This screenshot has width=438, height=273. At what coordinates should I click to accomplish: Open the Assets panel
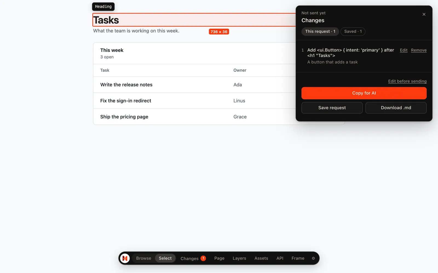click(x=261, y=258)
